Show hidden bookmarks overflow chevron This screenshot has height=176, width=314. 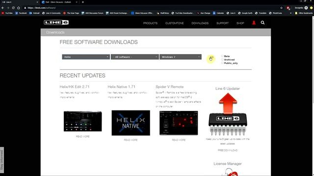point(290,13)
